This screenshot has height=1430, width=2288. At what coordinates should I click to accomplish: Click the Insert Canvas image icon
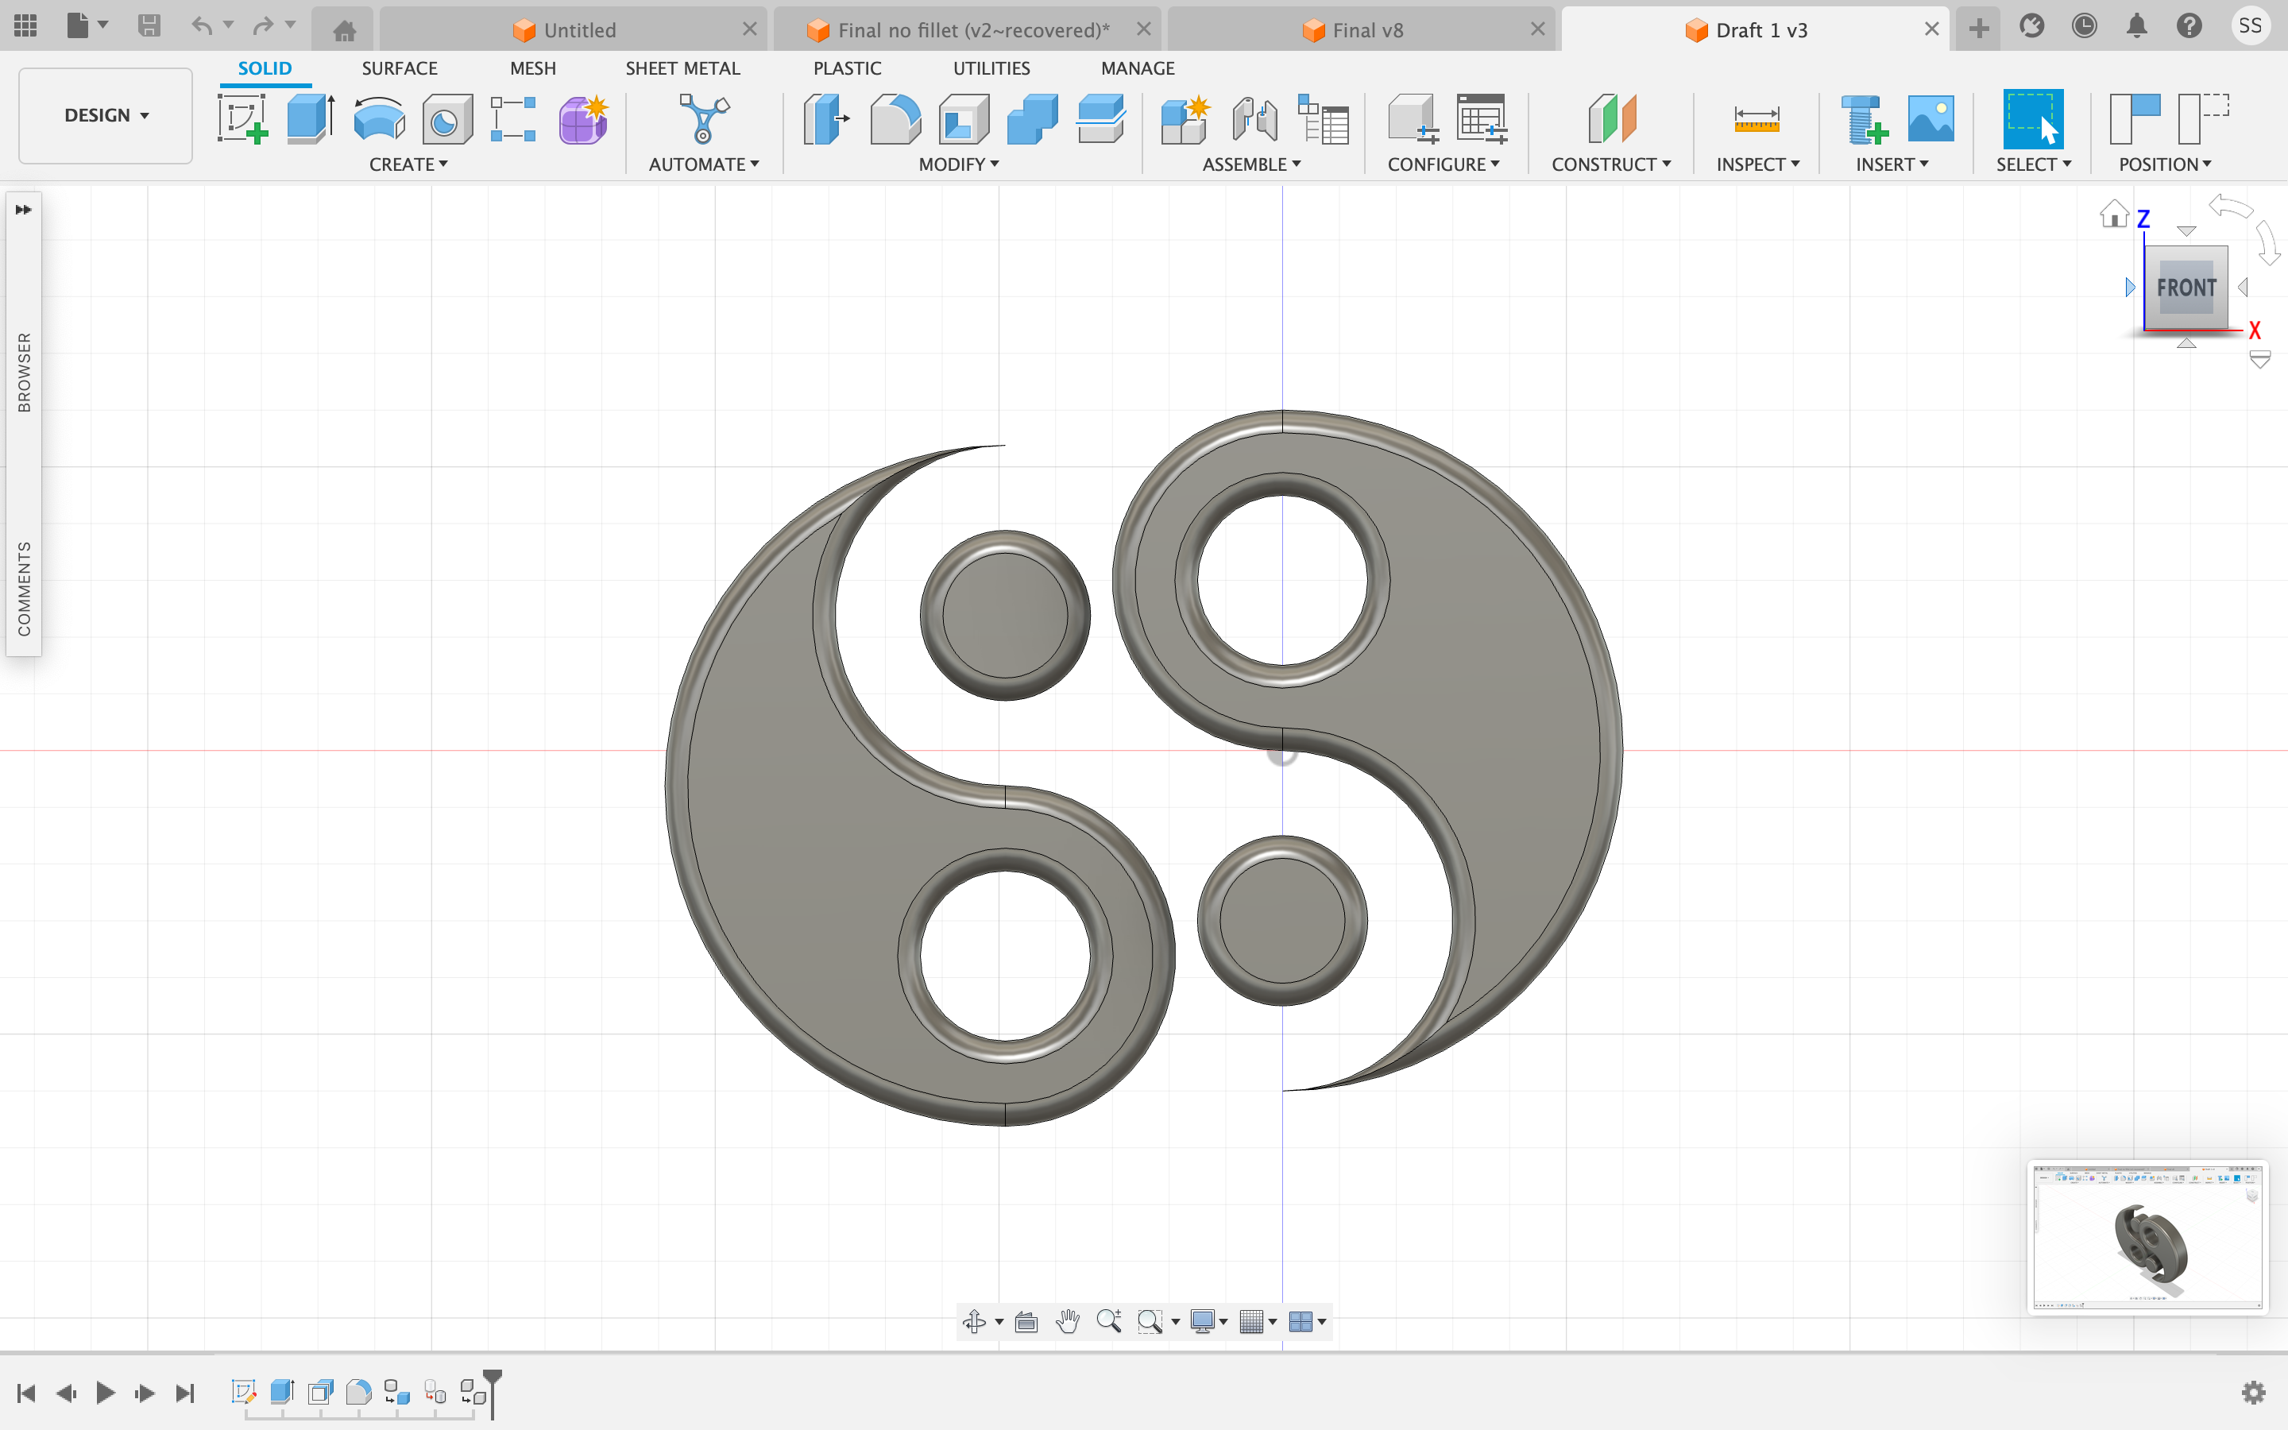1930,118
